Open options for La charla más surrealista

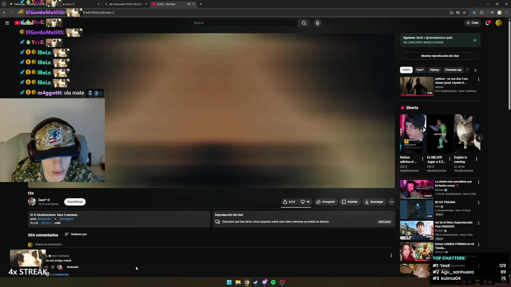(x=478, y=182)
